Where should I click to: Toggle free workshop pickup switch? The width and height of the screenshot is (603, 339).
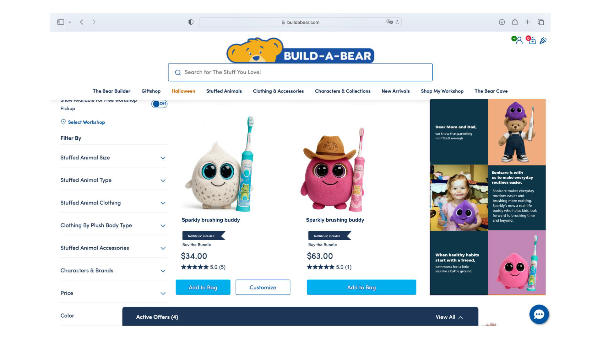coord(159,104)
